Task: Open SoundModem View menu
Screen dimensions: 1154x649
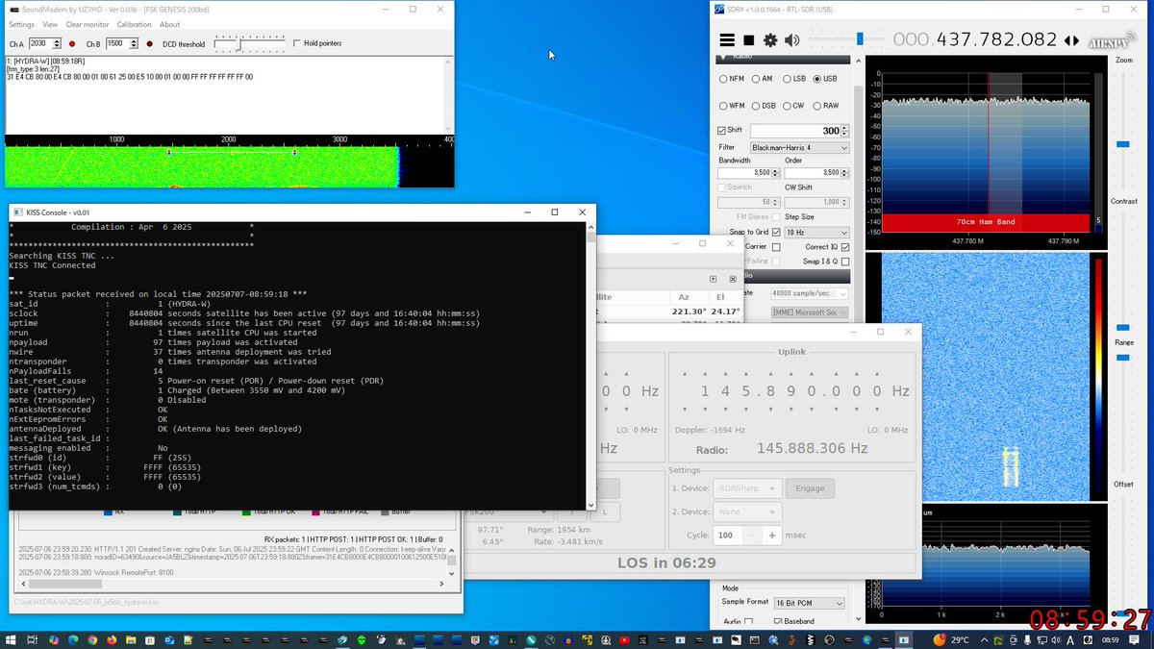Action: [x=50, y=24]
